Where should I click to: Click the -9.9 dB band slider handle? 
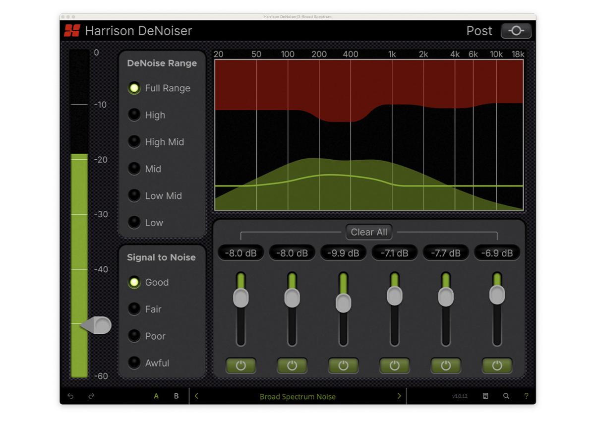(x=343, y=303)
